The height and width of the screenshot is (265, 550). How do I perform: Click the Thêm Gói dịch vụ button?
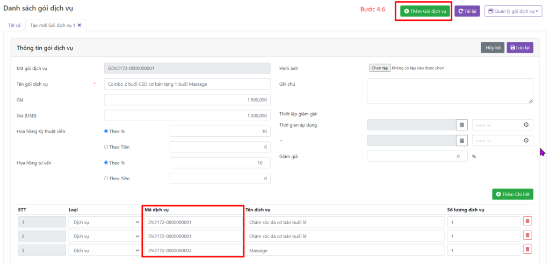pos(425,11)
